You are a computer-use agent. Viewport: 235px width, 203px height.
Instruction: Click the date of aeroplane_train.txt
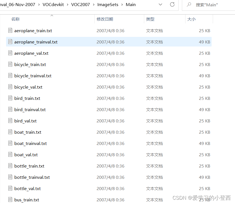[110, 31]
